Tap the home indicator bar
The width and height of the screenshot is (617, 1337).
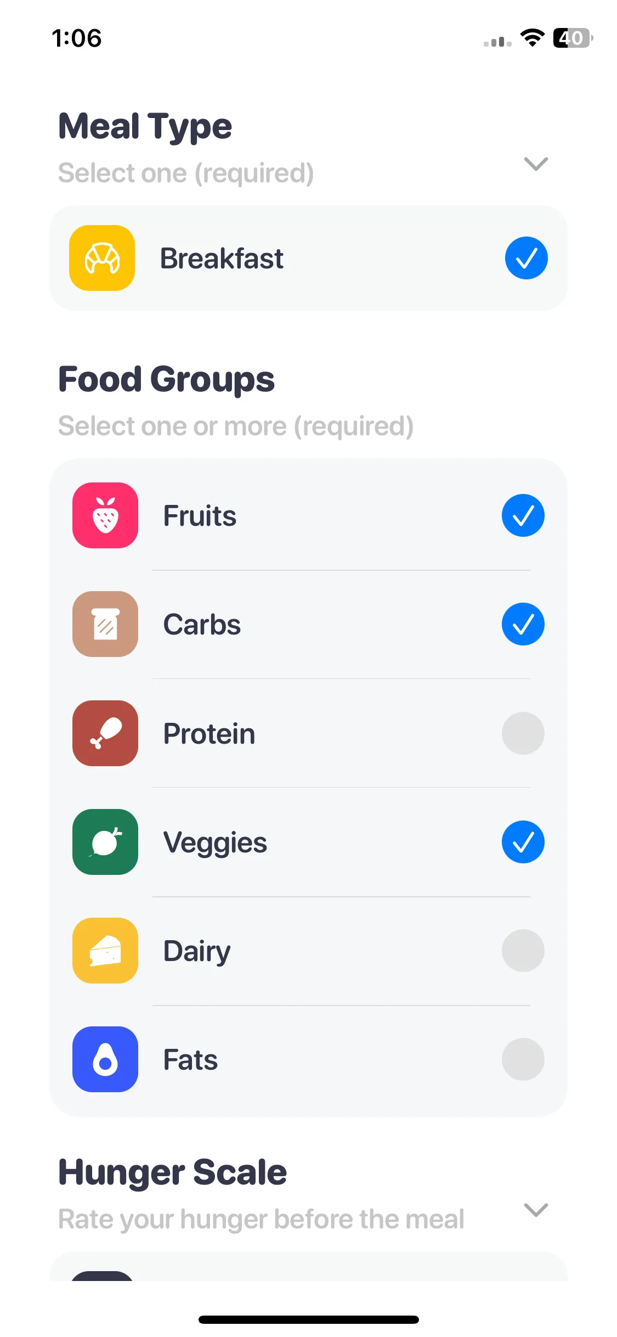[309, 1319]
